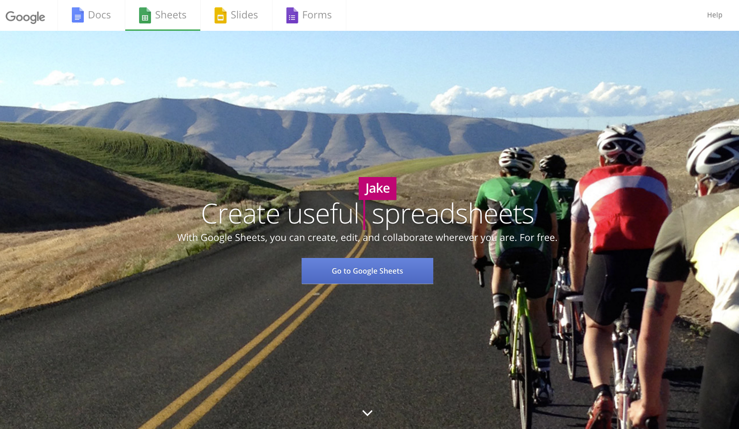Expand page with the down chevron arrow

point(367,413)
